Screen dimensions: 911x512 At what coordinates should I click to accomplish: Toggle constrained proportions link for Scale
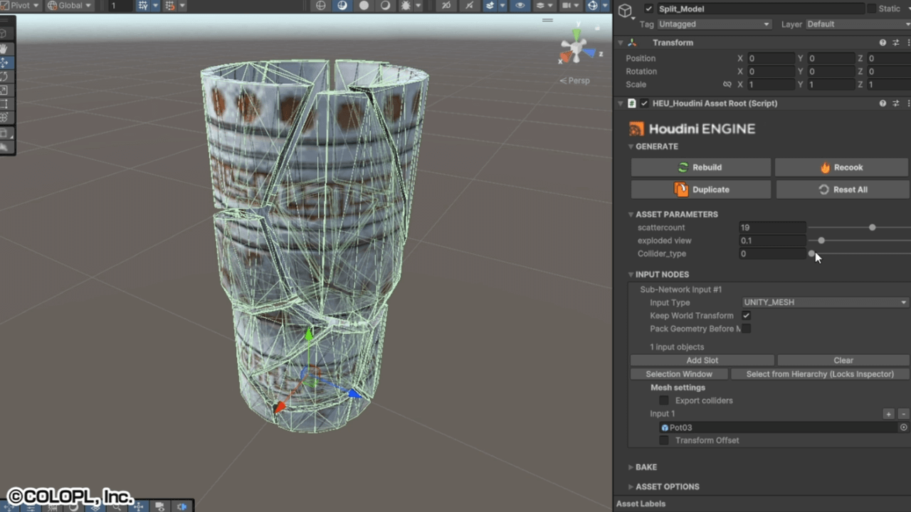click(727, 84)
